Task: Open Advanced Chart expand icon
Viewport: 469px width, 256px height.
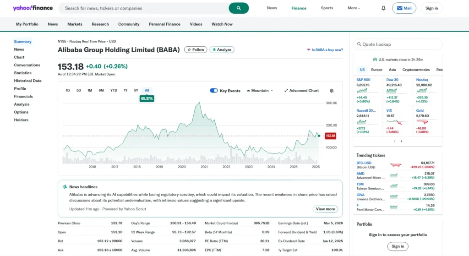Action: tap(286, 91)
